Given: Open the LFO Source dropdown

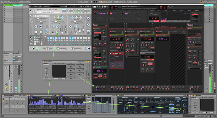Looking at the screenshot, I should point(195,21).
